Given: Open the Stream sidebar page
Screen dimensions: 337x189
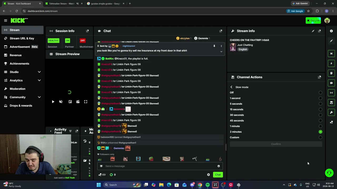Looking at the screenshot, I should click(x=22, y=30).
